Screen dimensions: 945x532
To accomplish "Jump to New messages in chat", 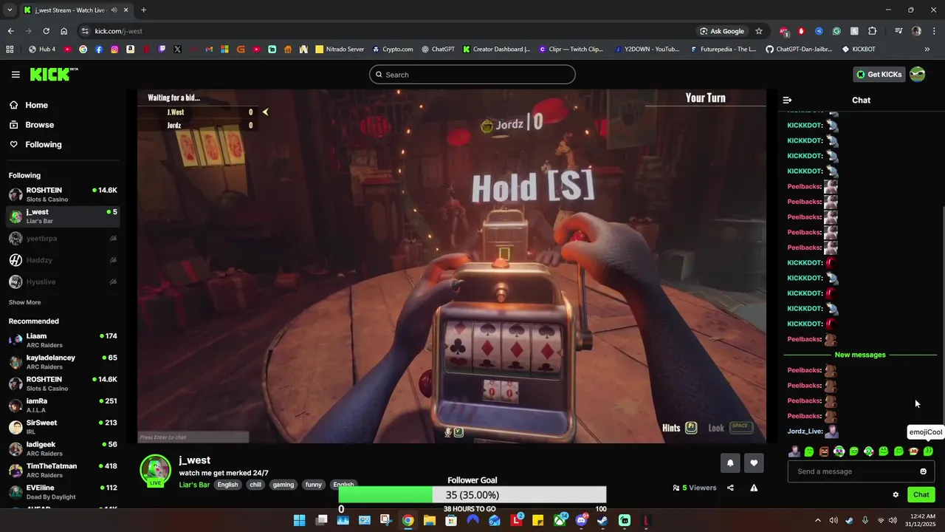I will click(x=860, y=355).
